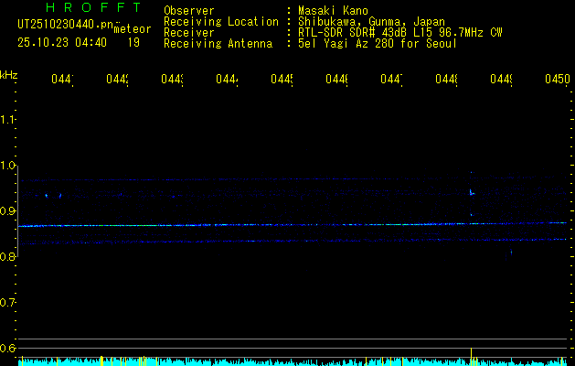Click the 25.10.23 04:40 date stamp

62,42
